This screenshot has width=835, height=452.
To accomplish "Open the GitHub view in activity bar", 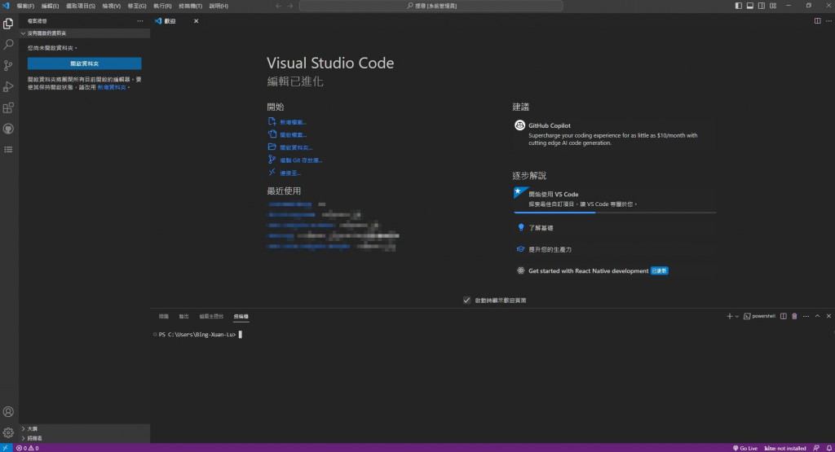I will click(x=8, y=129).
